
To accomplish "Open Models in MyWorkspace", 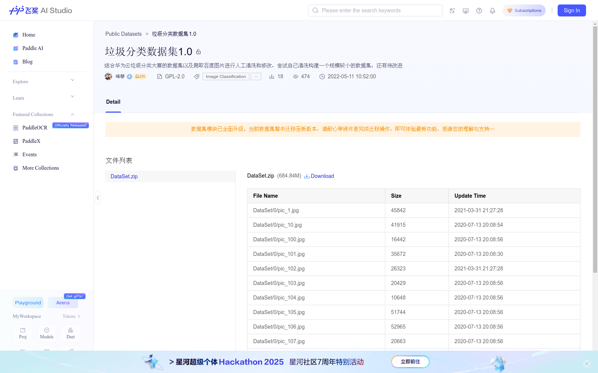I will (x=47, y=333).
